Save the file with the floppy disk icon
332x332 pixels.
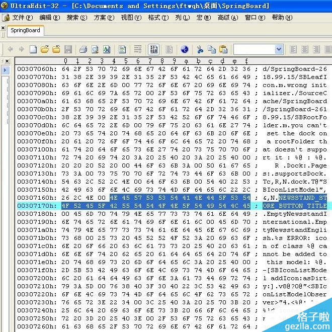pos(68,49)
